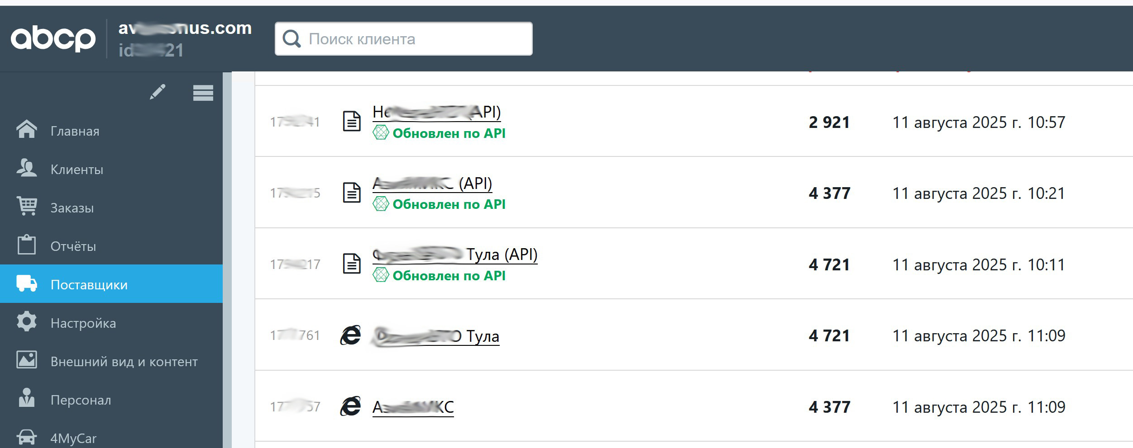
Task: Click the pencil edit icon in sidebar
Action: pyautogui.click(x=158, y=92)
